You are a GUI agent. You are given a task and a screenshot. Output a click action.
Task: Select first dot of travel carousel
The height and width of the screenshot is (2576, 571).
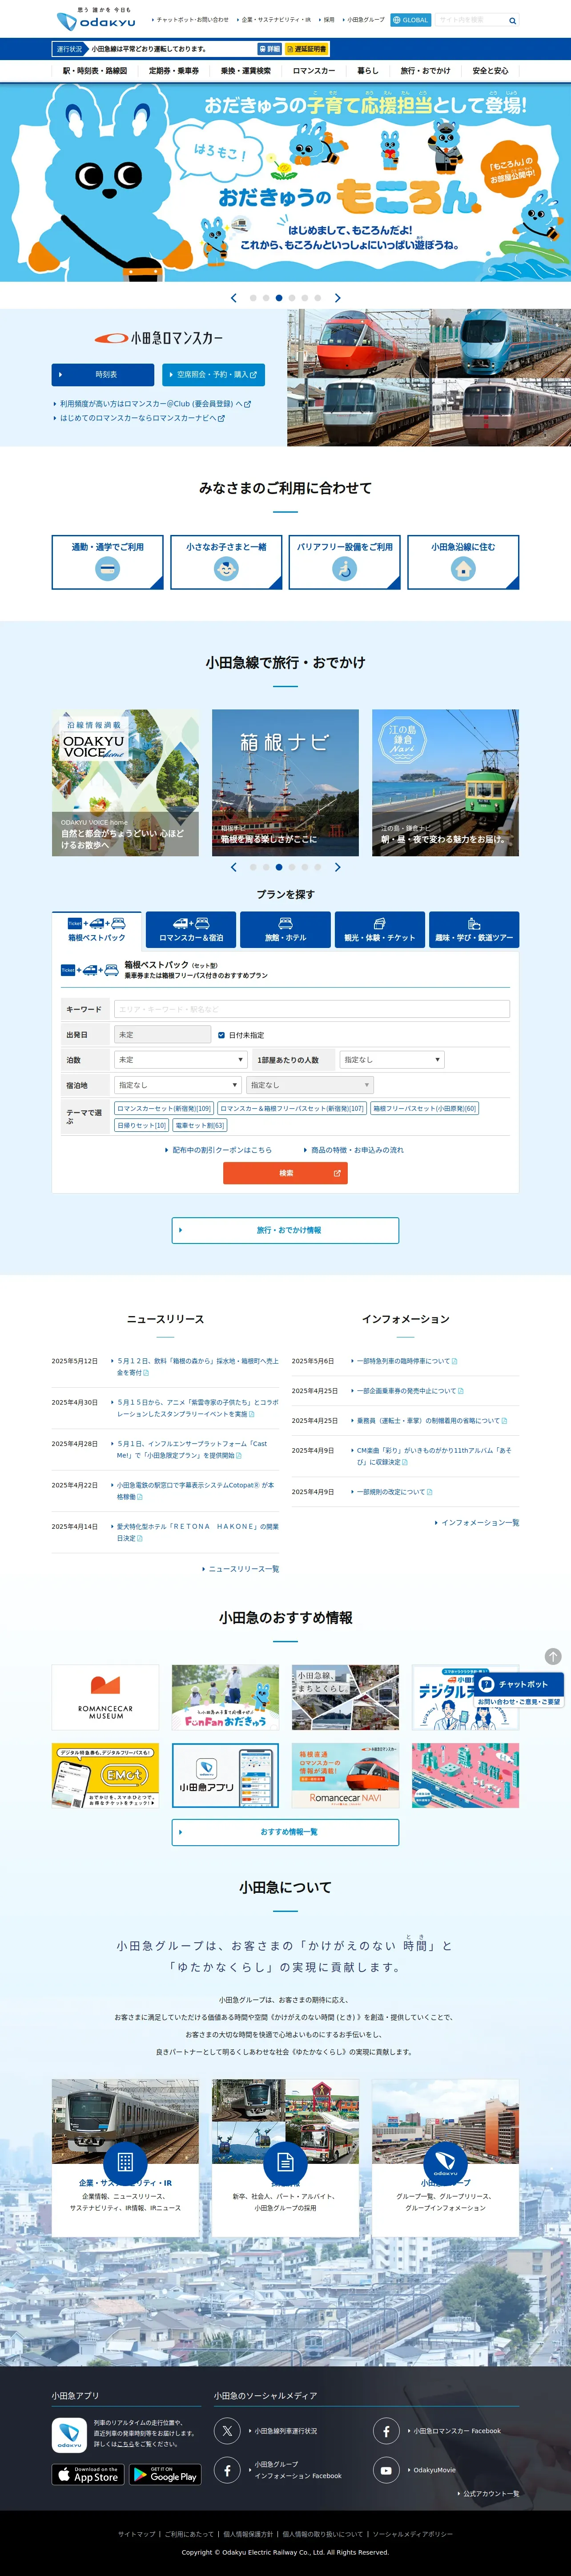tap(253, 868)
